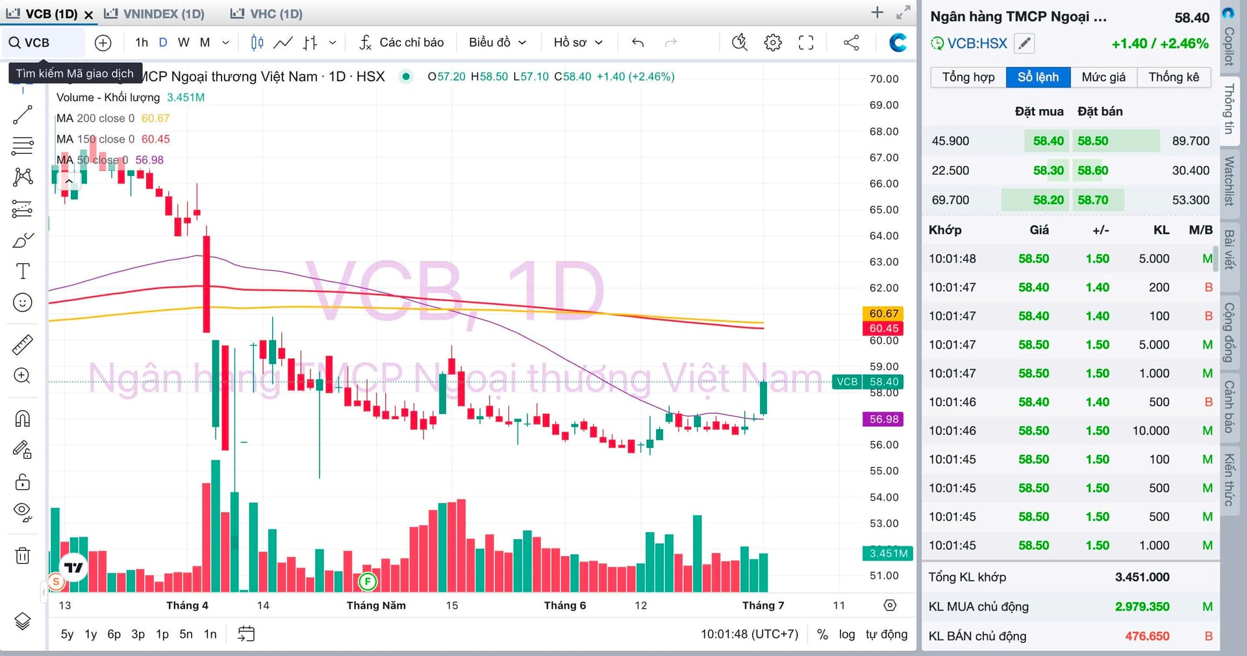Open the Thống kê tab

pos(1174,77)
